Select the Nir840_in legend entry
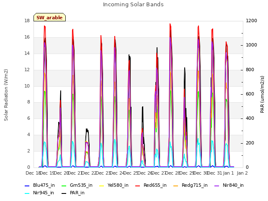 tap(229, 185)
